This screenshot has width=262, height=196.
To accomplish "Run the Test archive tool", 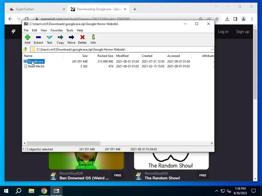I will [x=49, y=39].
